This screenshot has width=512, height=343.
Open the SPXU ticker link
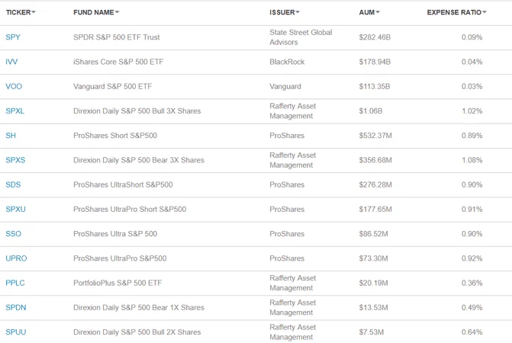pyautogui.click(x=15, y=210)
